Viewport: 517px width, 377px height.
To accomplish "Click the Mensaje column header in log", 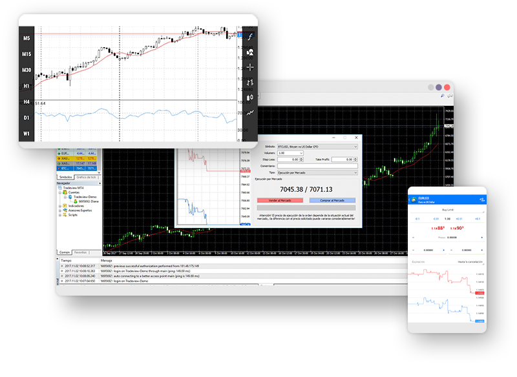I will pyautogui.click(x=106, y=260).
